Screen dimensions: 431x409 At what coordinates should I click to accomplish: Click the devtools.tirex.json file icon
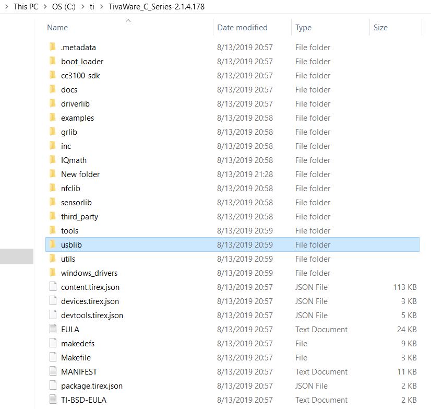click(53, 315)
